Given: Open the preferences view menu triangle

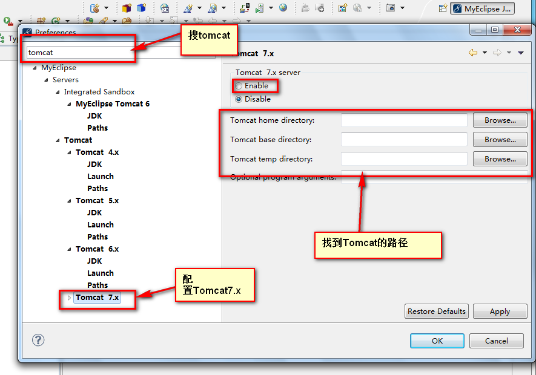Looking at the screenshot, I should 521,53.
